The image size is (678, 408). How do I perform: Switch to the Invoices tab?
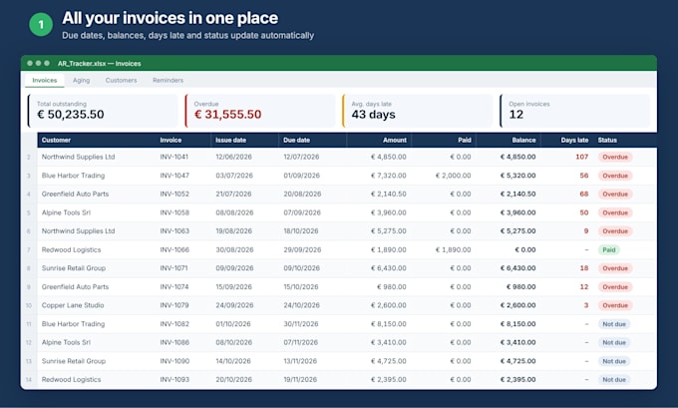pyautogui.click(x=45, y=80)
